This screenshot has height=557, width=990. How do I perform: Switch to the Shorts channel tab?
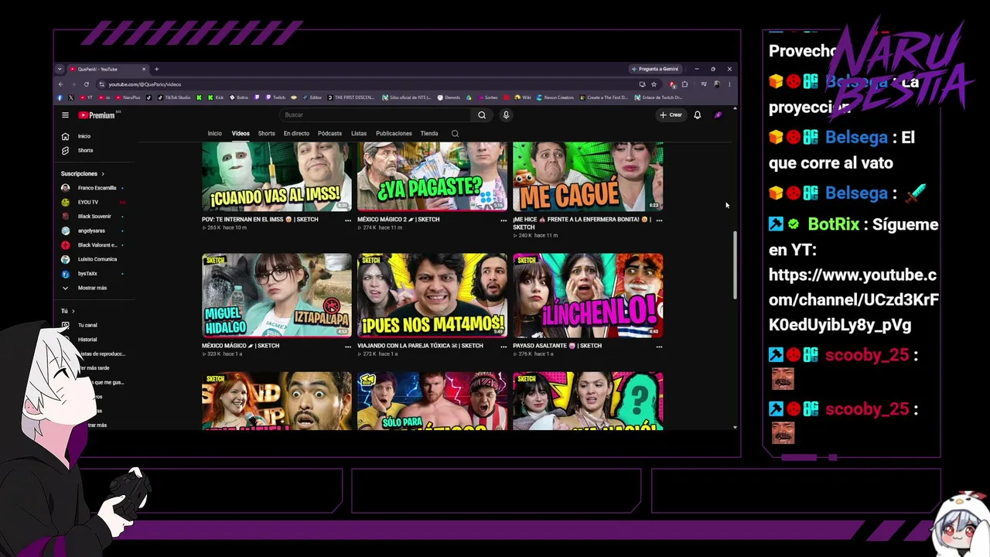266,134
